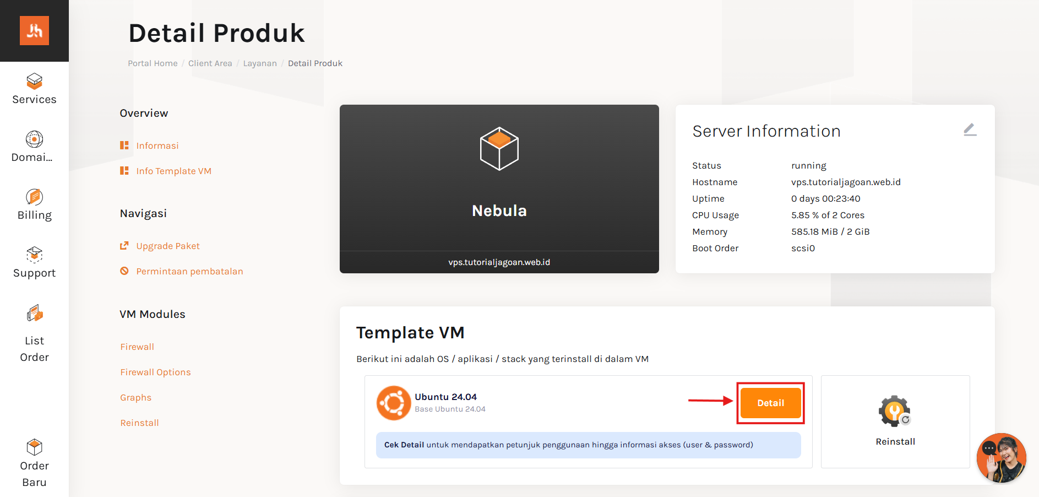Select Informasi under Overview
The height and width of the screenshot is (497, 1039).
point(157,145)
